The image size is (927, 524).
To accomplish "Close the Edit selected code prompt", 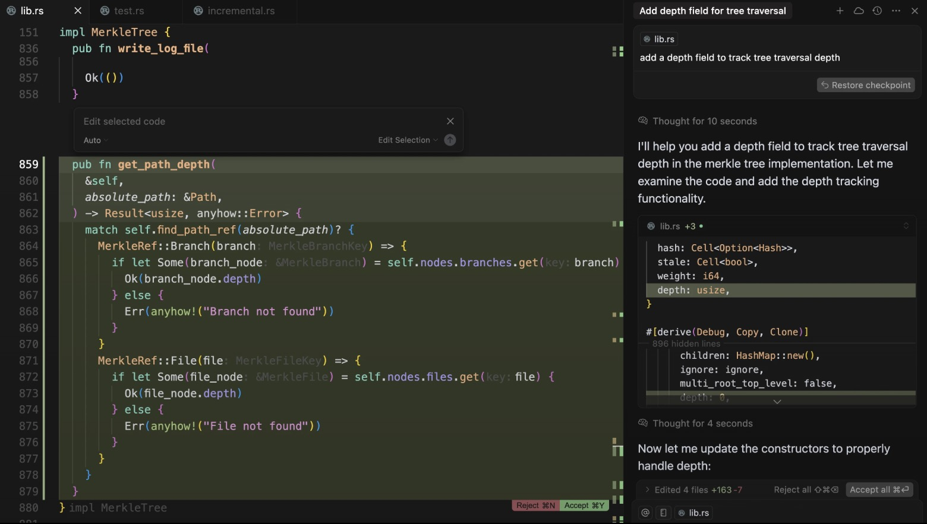I will pyautogui.click(x=450, y=121).
